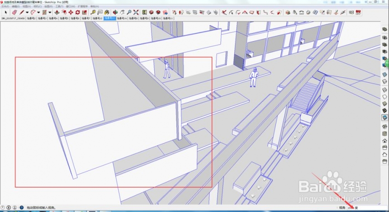The width and height of the screenshot is (389, 212).
Task: Open the 帮助(H) menu
Action: pos(95,6)
